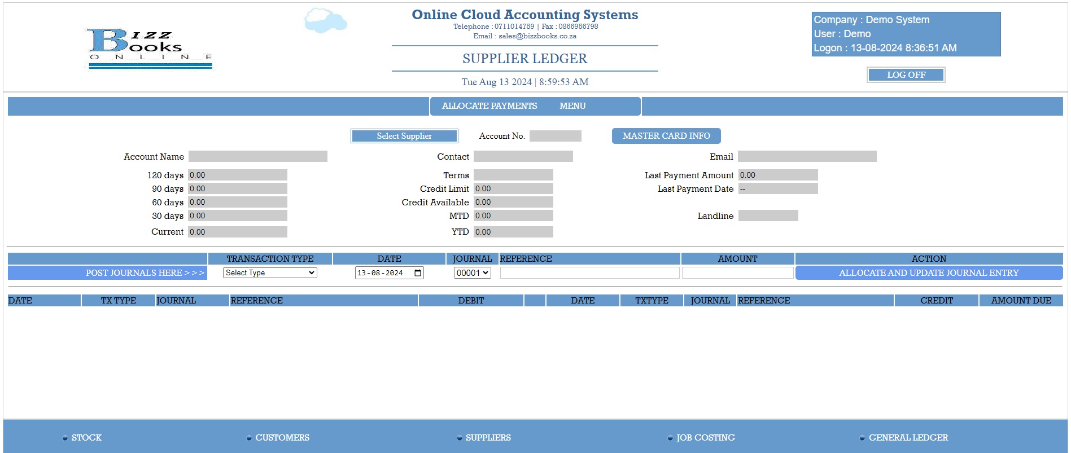This screenshot has height=453, width=1071.
Task: Open the date picker calendar icon
Action: click(x=418, y=273)
